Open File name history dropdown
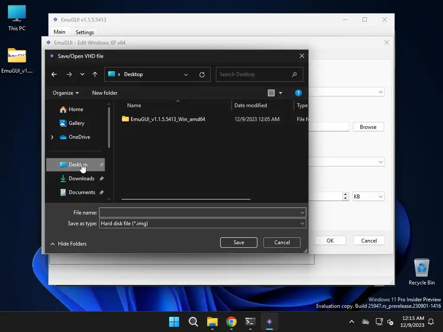 (x=302, y=213)
